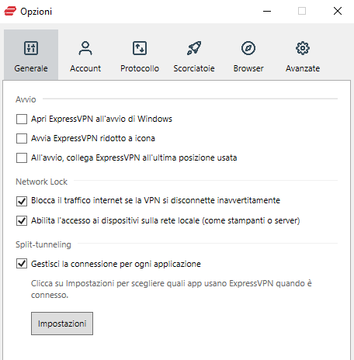Click the arrows icon above Protocollo
The height and width of the screenshot is (360, 354).
coord(140,48)
